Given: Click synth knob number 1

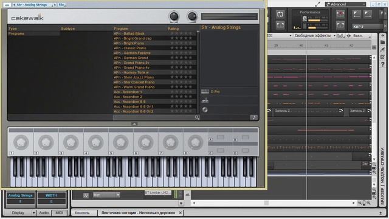Looking at the screenshot, I should tap(21, 142).
